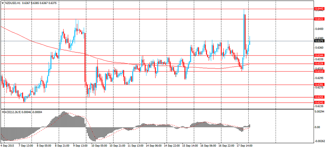Click the MACD(12,26,9) indicator label
This screenshot has width=325, height=148.
(10, 112)
